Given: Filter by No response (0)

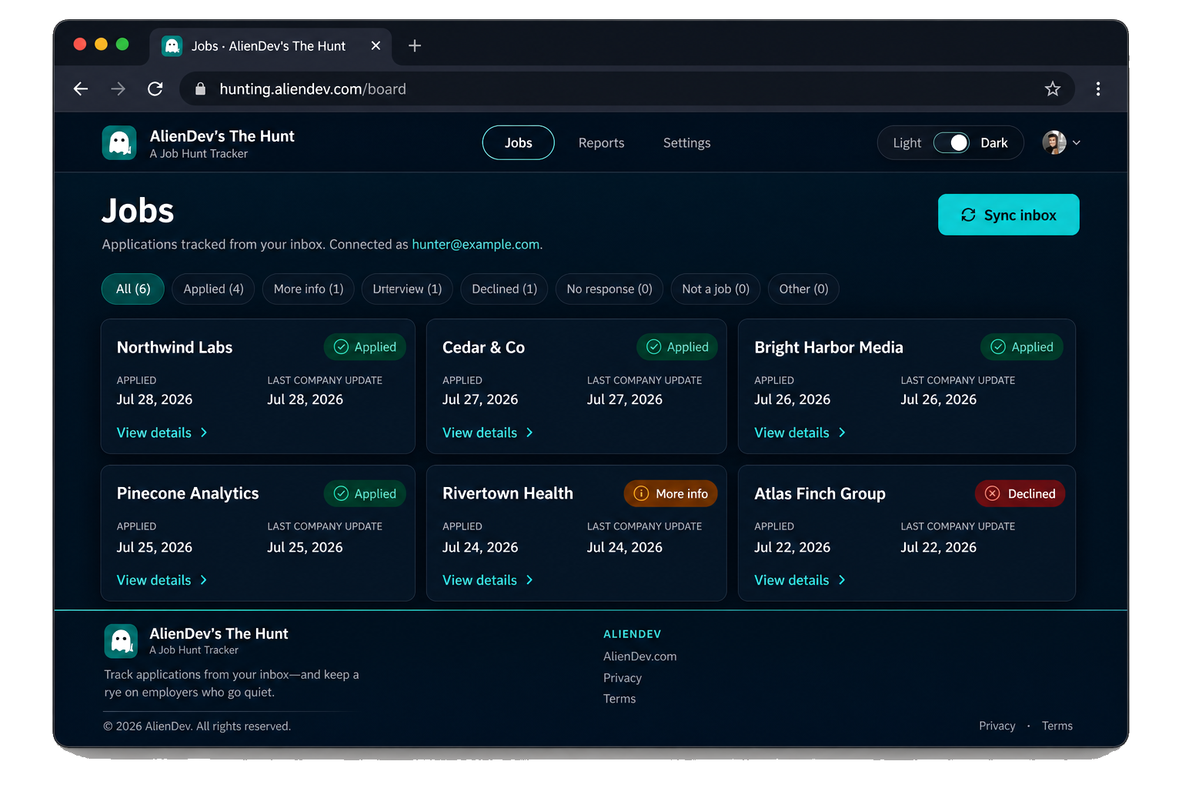Looking at the screenshot, I should click(609, 289).
